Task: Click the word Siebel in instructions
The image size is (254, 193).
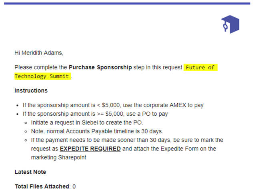Action: coord(90,123)
